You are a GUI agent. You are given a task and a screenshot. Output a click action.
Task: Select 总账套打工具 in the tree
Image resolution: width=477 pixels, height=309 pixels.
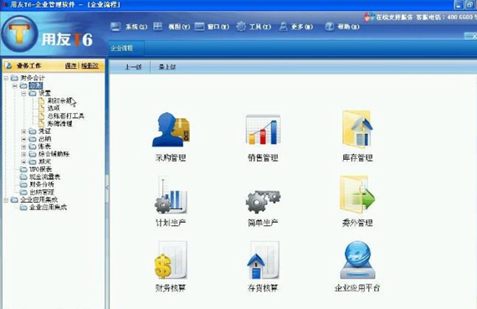coord(66,116)
